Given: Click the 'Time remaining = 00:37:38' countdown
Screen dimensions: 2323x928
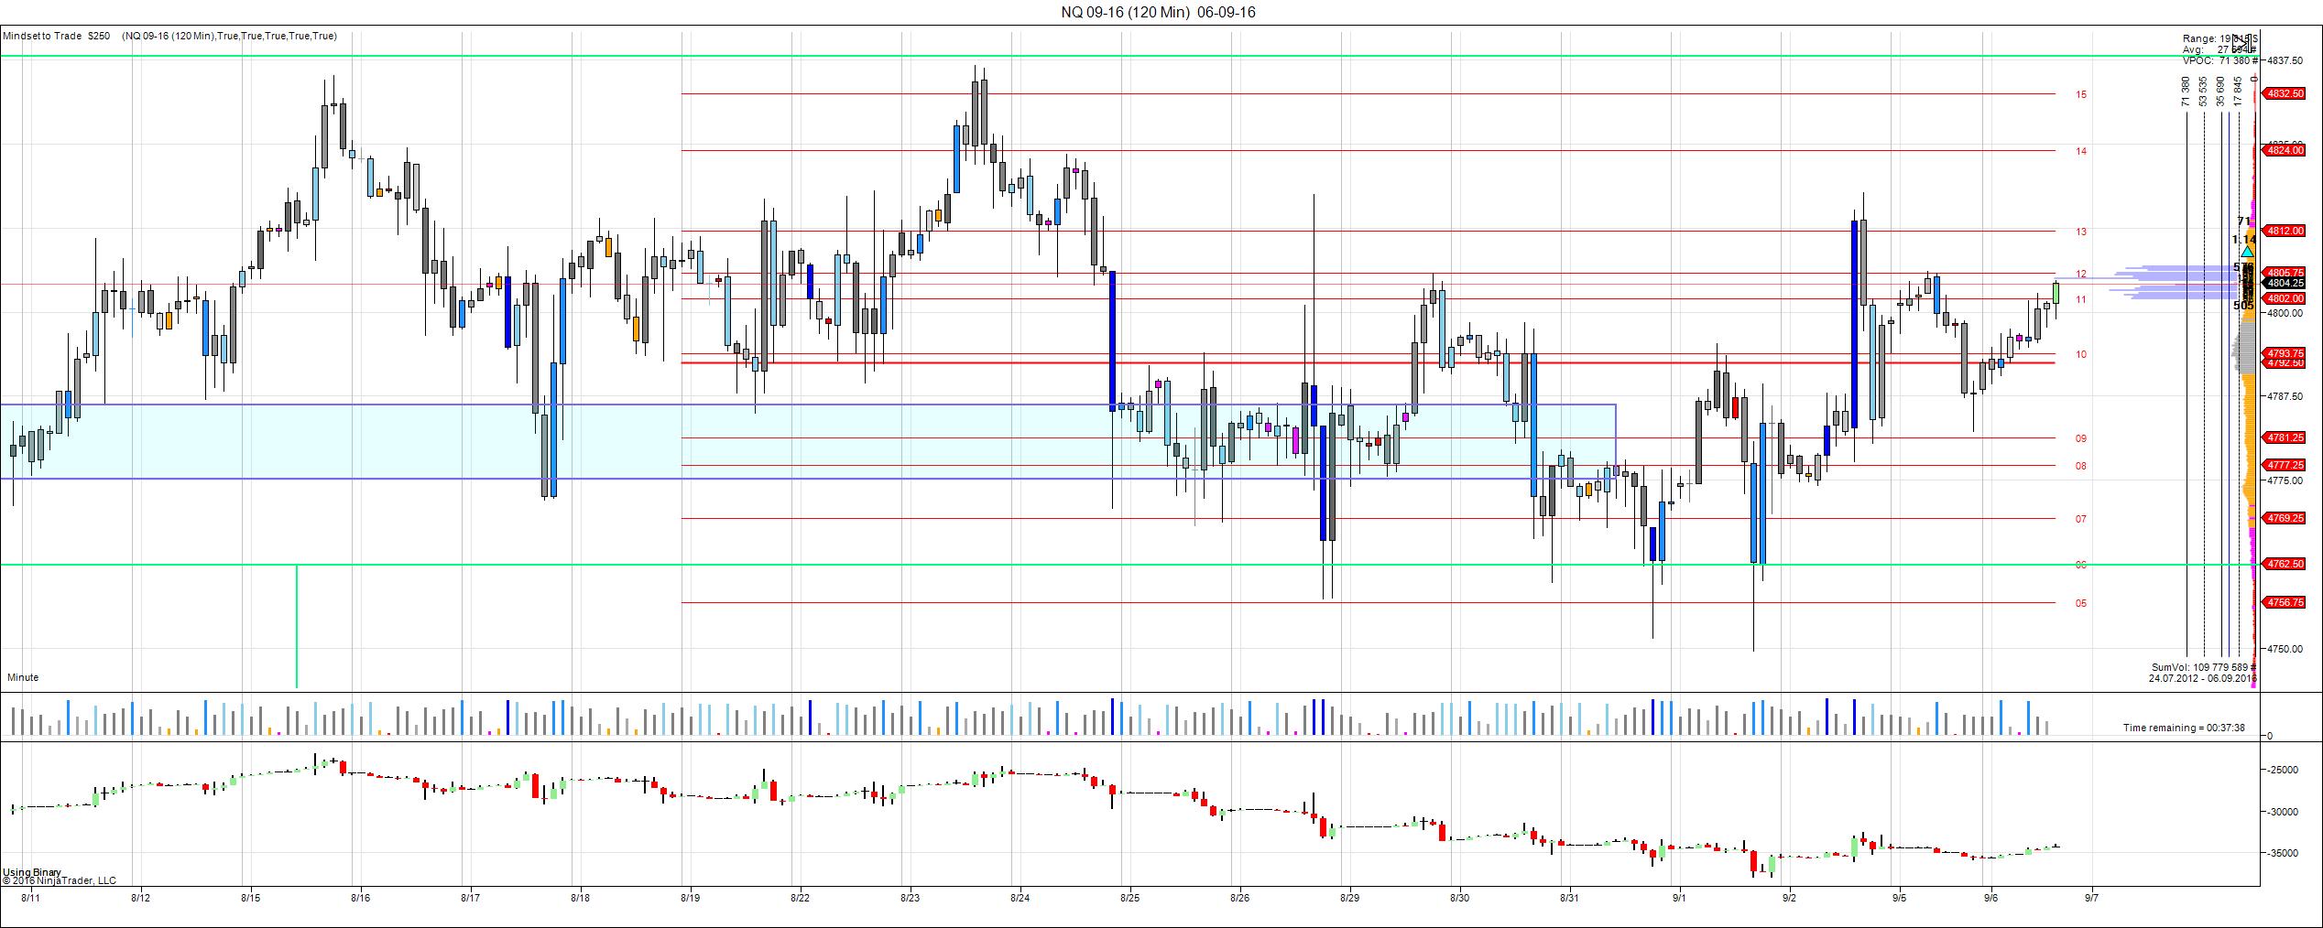Looking at the screenshot, I should coord(2184,728).
